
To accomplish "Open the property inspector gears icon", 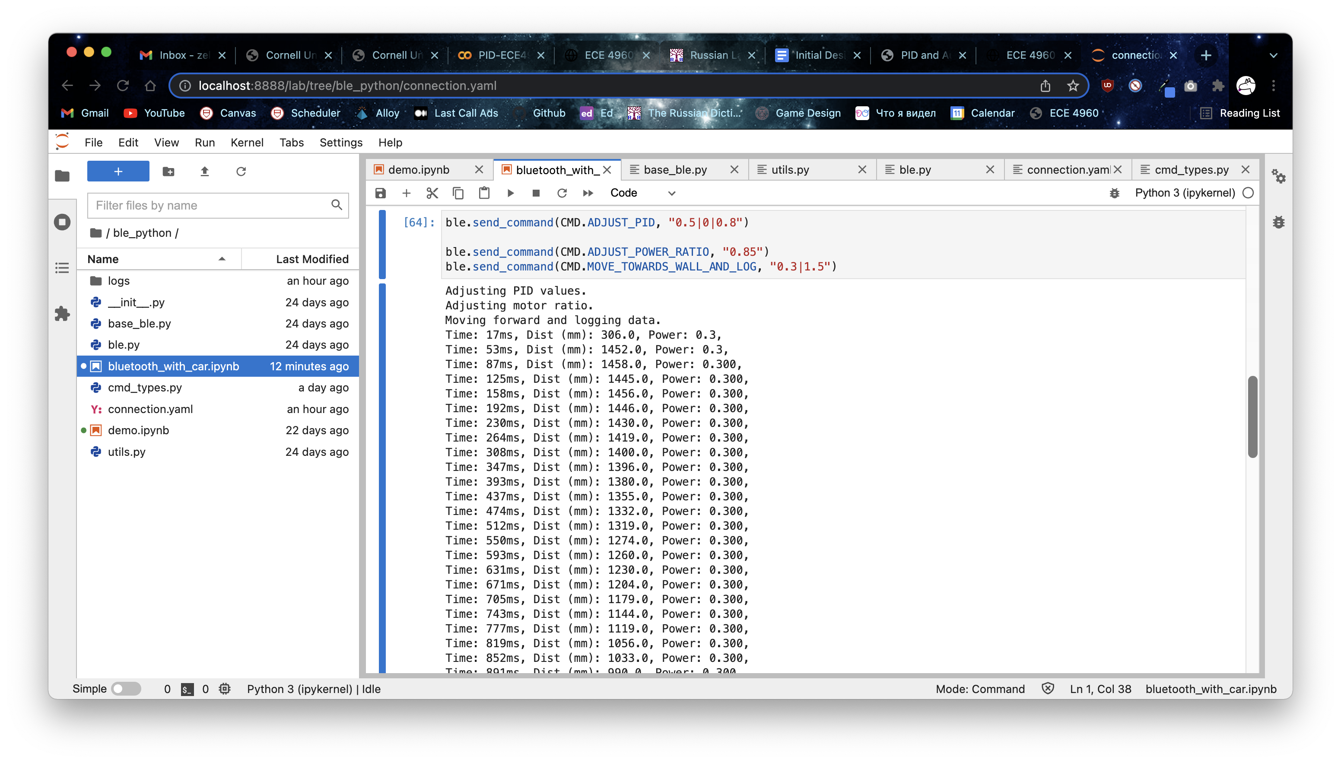I will pyautogui.click(x=1279, y=176).
